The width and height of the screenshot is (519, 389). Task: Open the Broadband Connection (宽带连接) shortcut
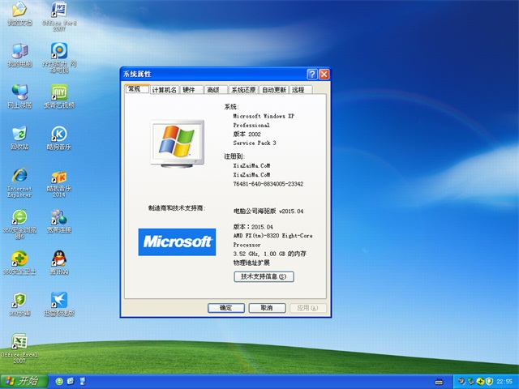(58, 217)
